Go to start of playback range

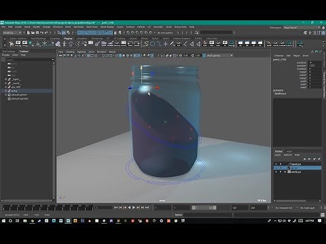(x=115, y=207)
